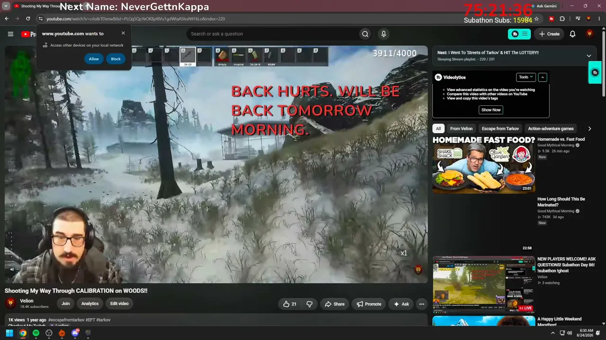
Task: Open the live Subathon Day 86 thumbnail
Action: [x=483, y=284]
